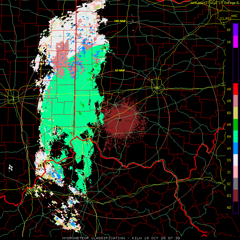Click the HA red legend swatch

(235, 89)
